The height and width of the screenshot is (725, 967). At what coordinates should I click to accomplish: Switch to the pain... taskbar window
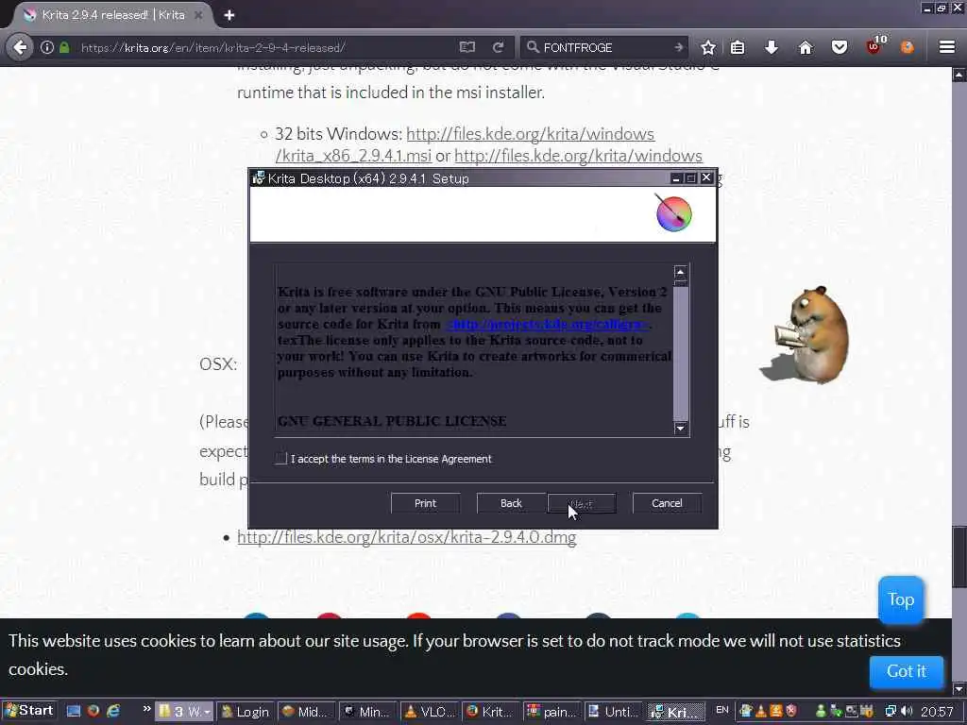click(x=551, y=712)
